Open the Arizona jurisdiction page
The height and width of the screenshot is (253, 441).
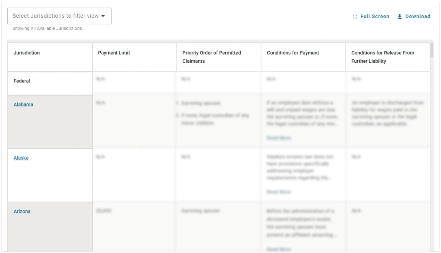coord(22,211)
